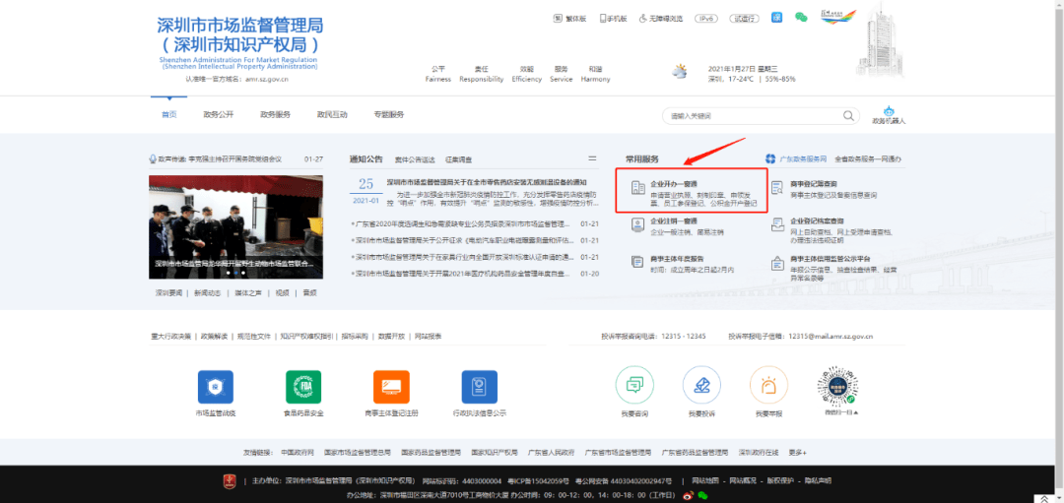
Task: Click the more-lines icon beside notices
Action: coord(592,157)
